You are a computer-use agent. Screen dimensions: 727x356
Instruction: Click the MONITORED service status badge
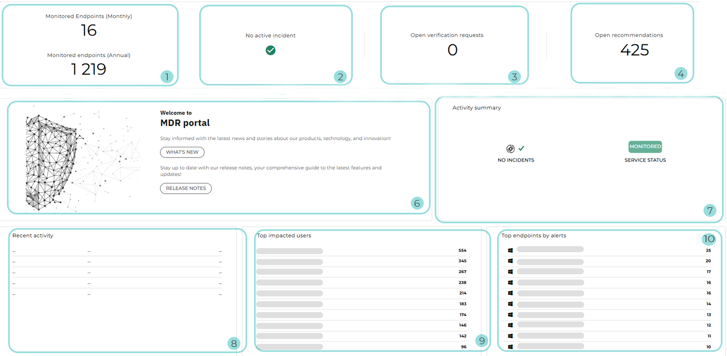tap(645, 146)
